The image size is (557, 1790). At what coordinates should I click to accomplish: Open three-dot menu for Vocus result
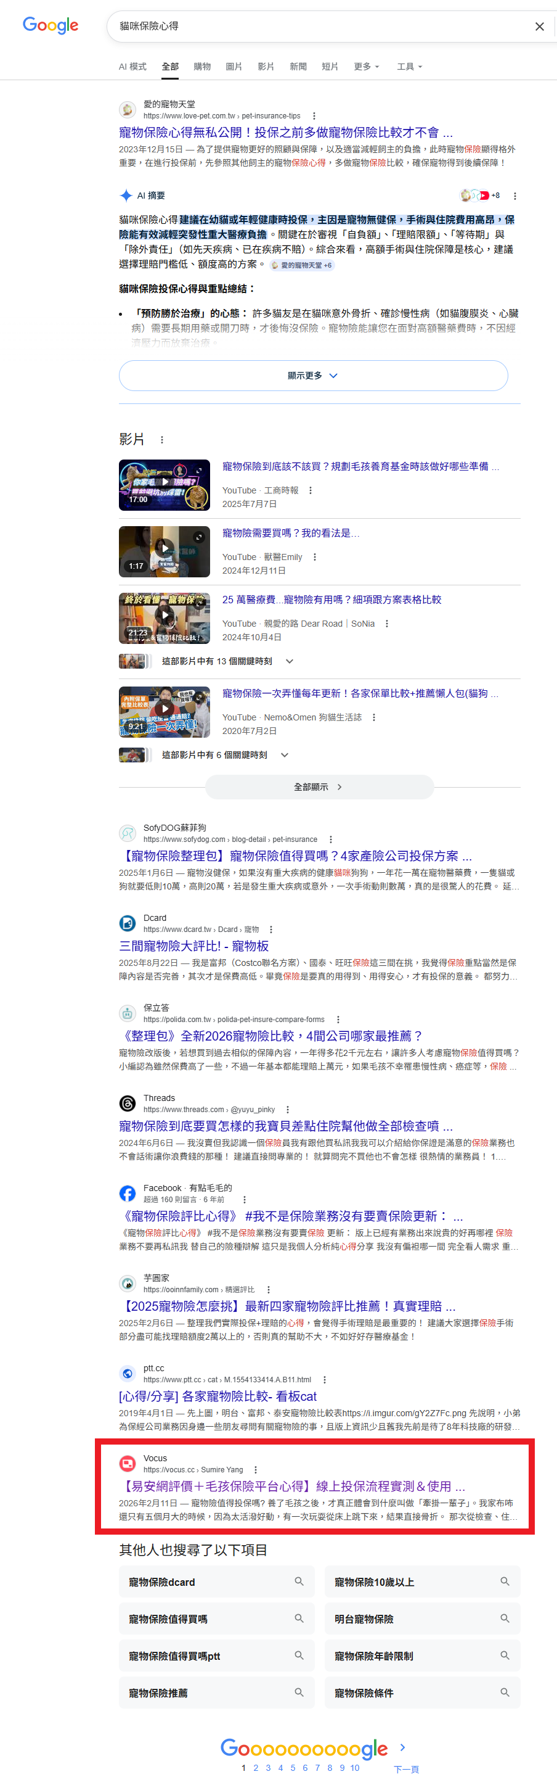(x=256, y=1470)
